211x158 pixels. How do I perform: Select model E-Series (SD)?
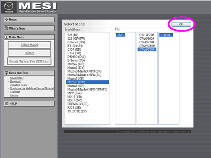[x=76, y=60]
